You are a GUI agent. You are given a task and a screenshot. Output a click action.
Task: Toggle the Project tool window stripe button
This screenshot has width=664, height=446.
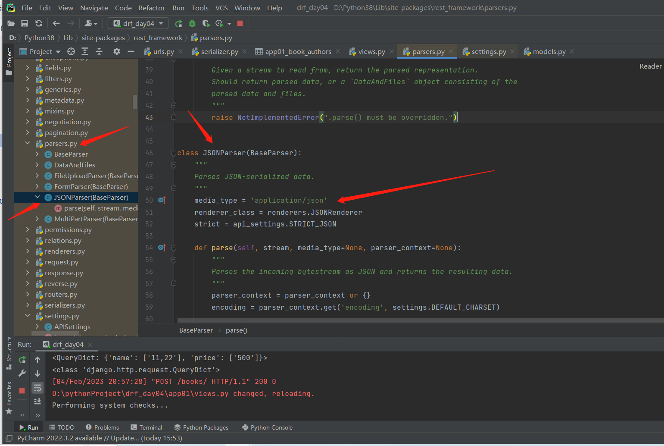point(9,61)
